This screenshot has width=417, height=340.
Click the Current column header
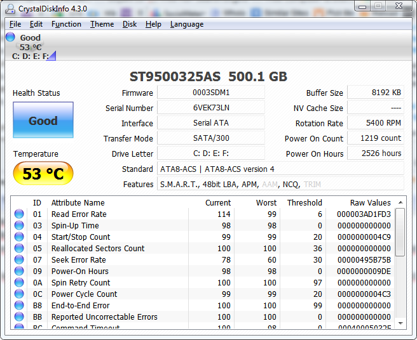(x=218, y=202)
